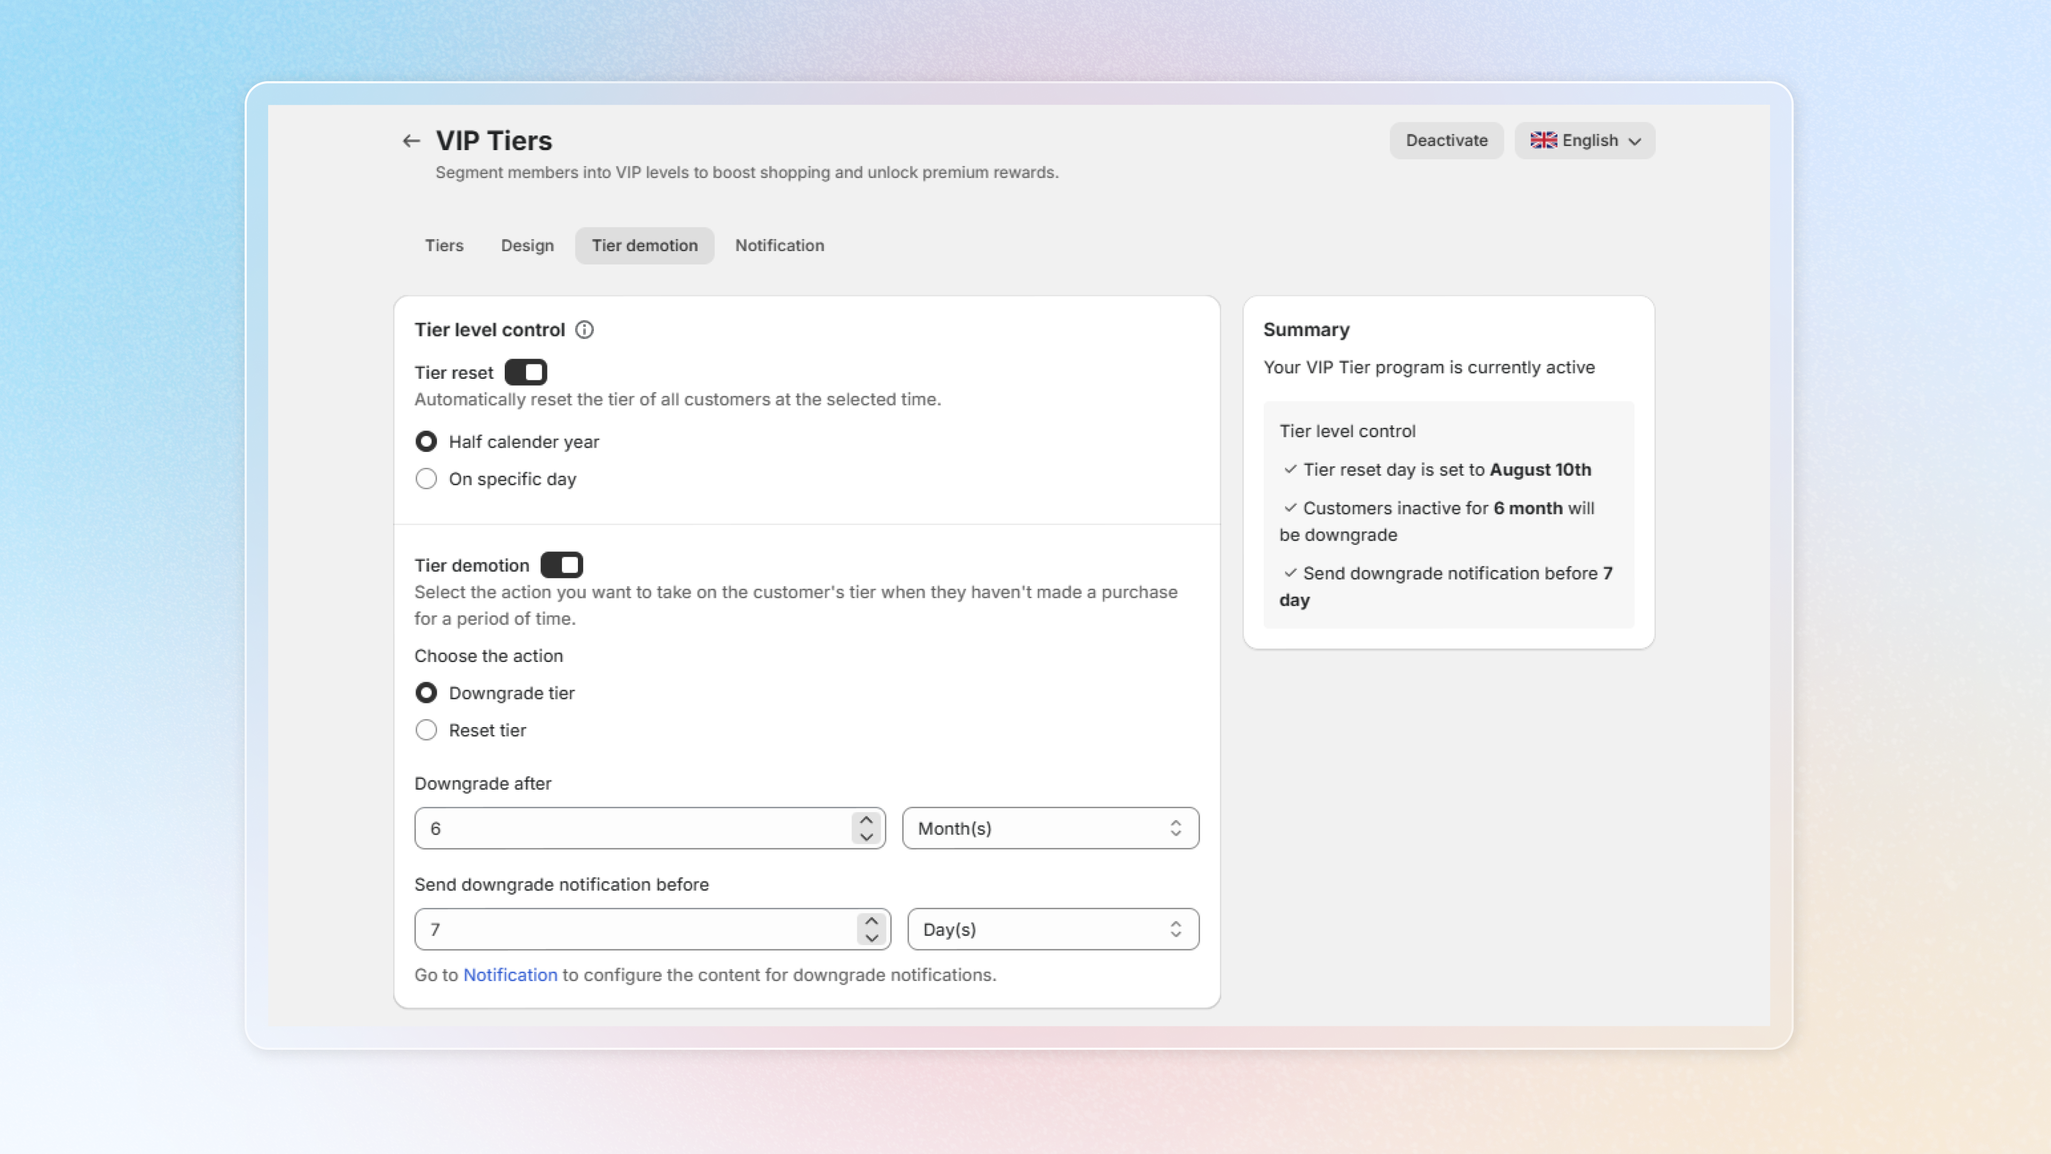Decrease the Downgrade after value with down arrow
The width and height of the screenshot is (2051, 1154).
(x=866, y=837)
